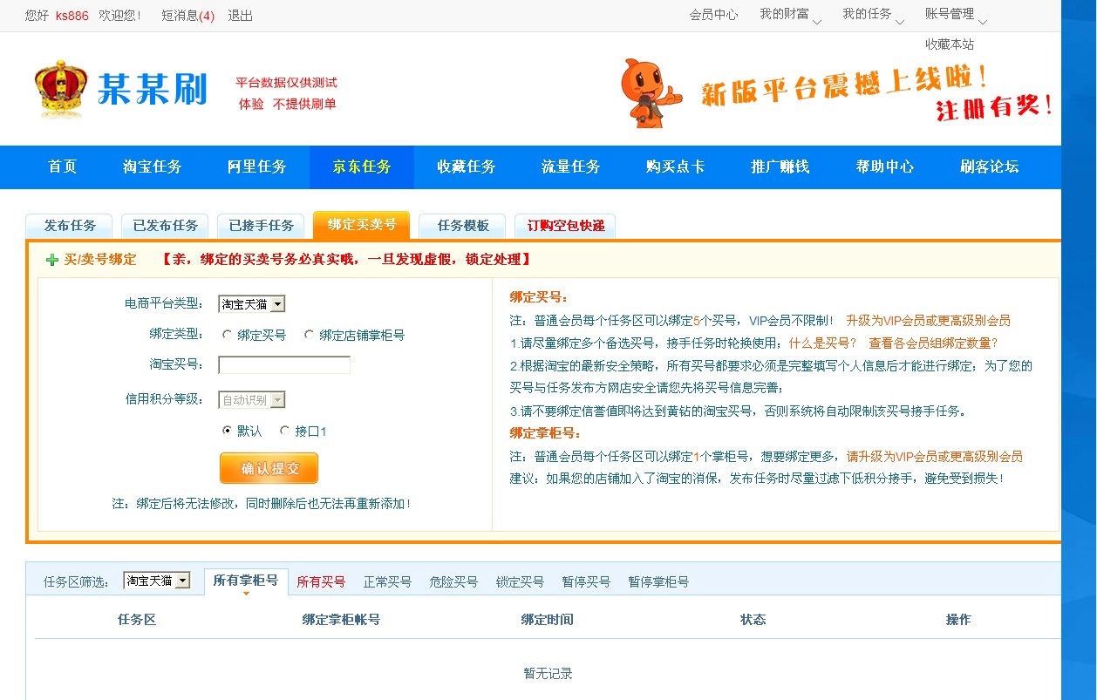Select the 锁定买号 filter tab
The image size is (1097, 700).
click(520, 582)
